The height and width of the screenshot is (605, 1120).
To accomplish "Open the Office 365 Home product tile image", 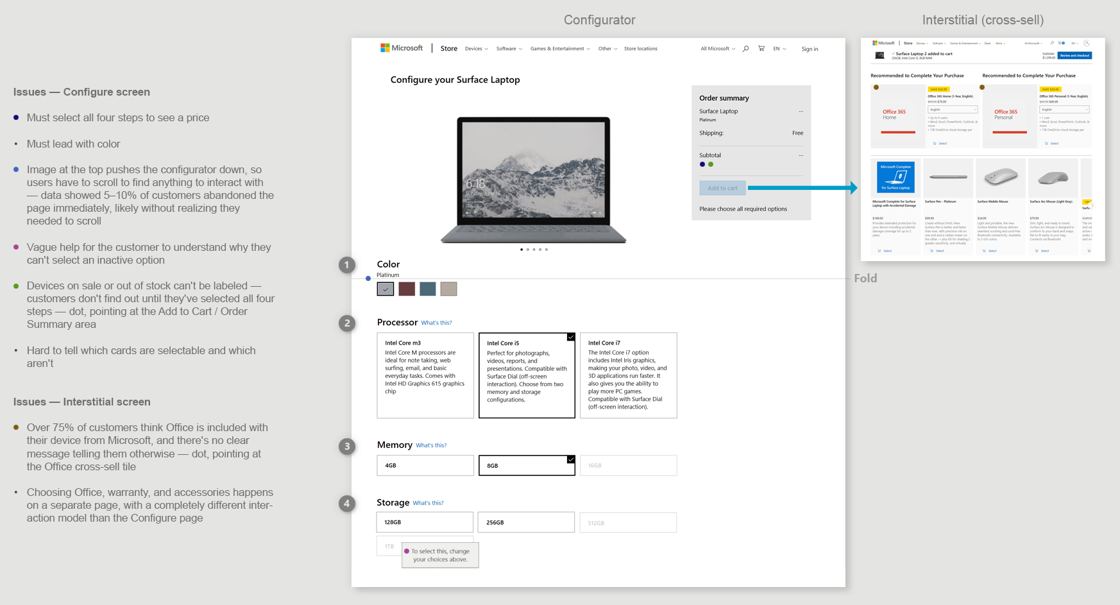I will [x=897, y=116].
